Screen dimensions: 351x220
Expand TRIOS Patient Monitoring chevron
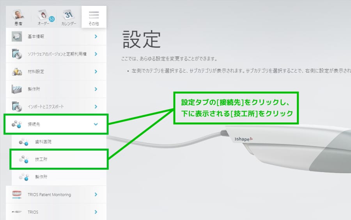click(96, 194)
